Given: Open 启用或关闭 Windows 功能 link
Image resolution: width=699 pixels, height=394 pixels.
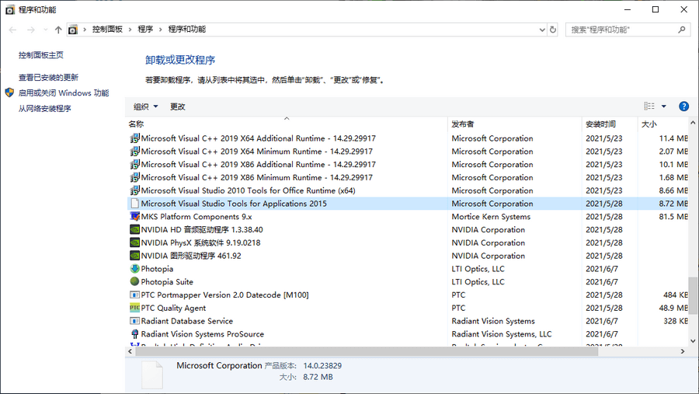Looking at the screenshot, I should click(64, 92).
